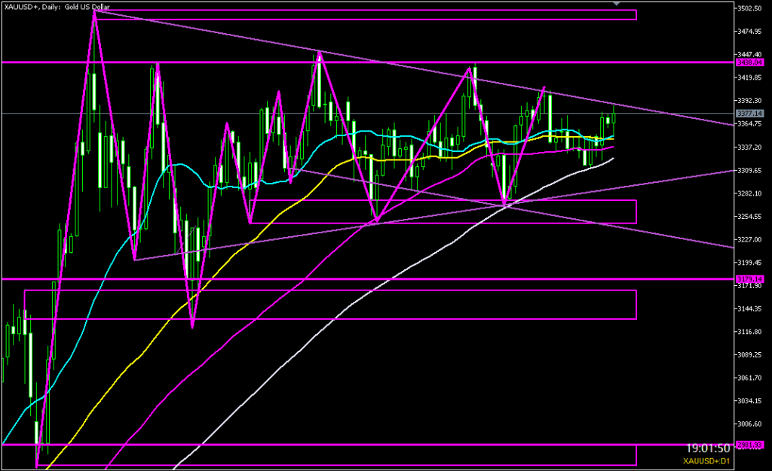Screen dimensions: 772x471
Task: Click the 3034.15 value on price axis
Action: pos(750,401)
